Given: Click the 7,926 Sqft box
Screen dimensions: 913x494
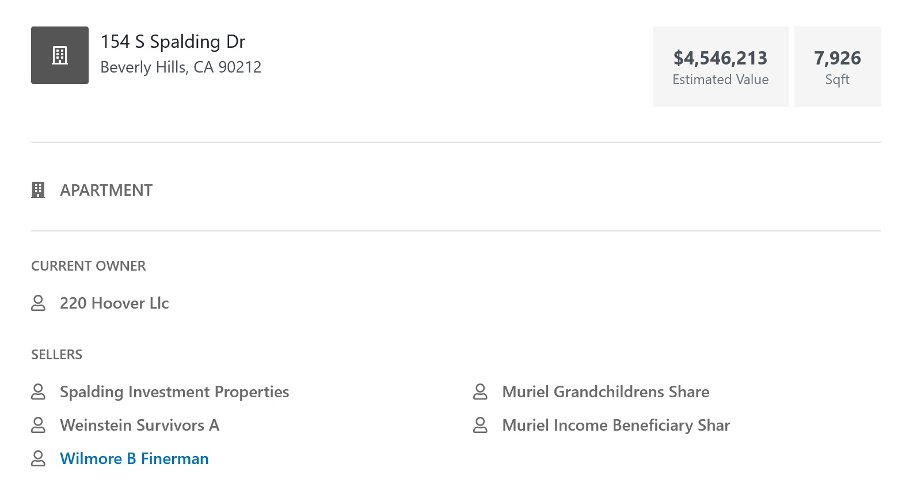Looking at the screenshot, I should 837,67.
